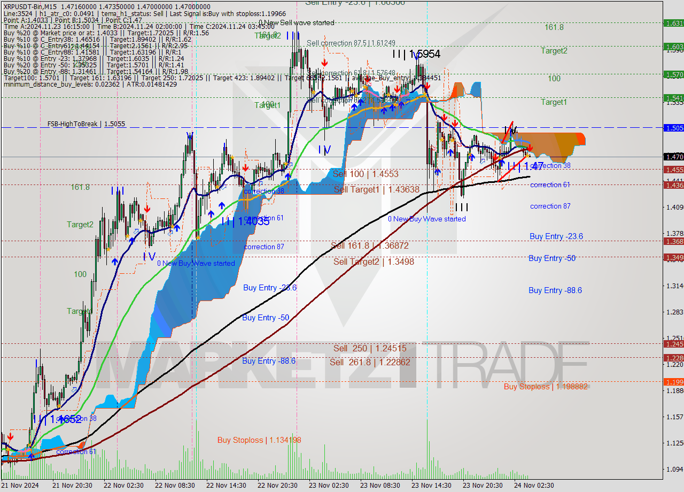Click the '23 Nov 02:30' time axis label
Viewport: 684px width, 492px height.
click(x=329, y=485)
